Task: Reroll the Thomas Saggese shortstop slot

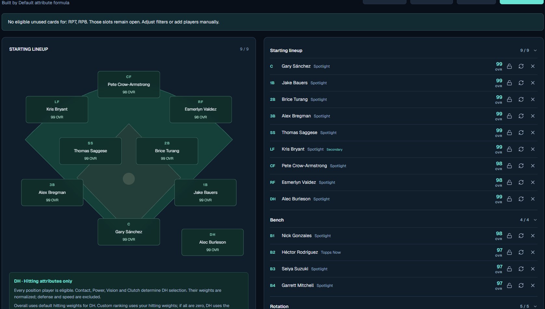Action: point(521,133)
